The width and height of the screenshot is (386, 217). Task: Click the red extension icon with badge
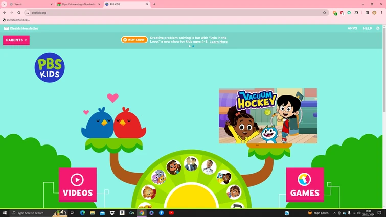(x=342, y=13)
